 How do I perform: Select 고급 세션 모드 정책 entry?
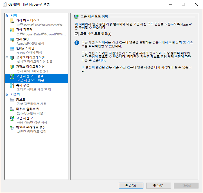point(37,78)
